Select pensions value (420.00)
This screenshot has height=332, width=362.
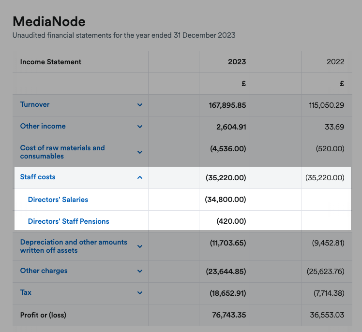pyautogui.click(x=231, y=221)
